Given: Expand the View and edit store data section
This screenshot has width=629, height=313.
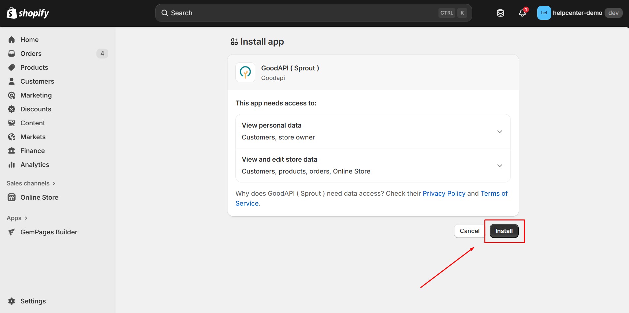Looking at the screenshot, I should pos(500,166).
